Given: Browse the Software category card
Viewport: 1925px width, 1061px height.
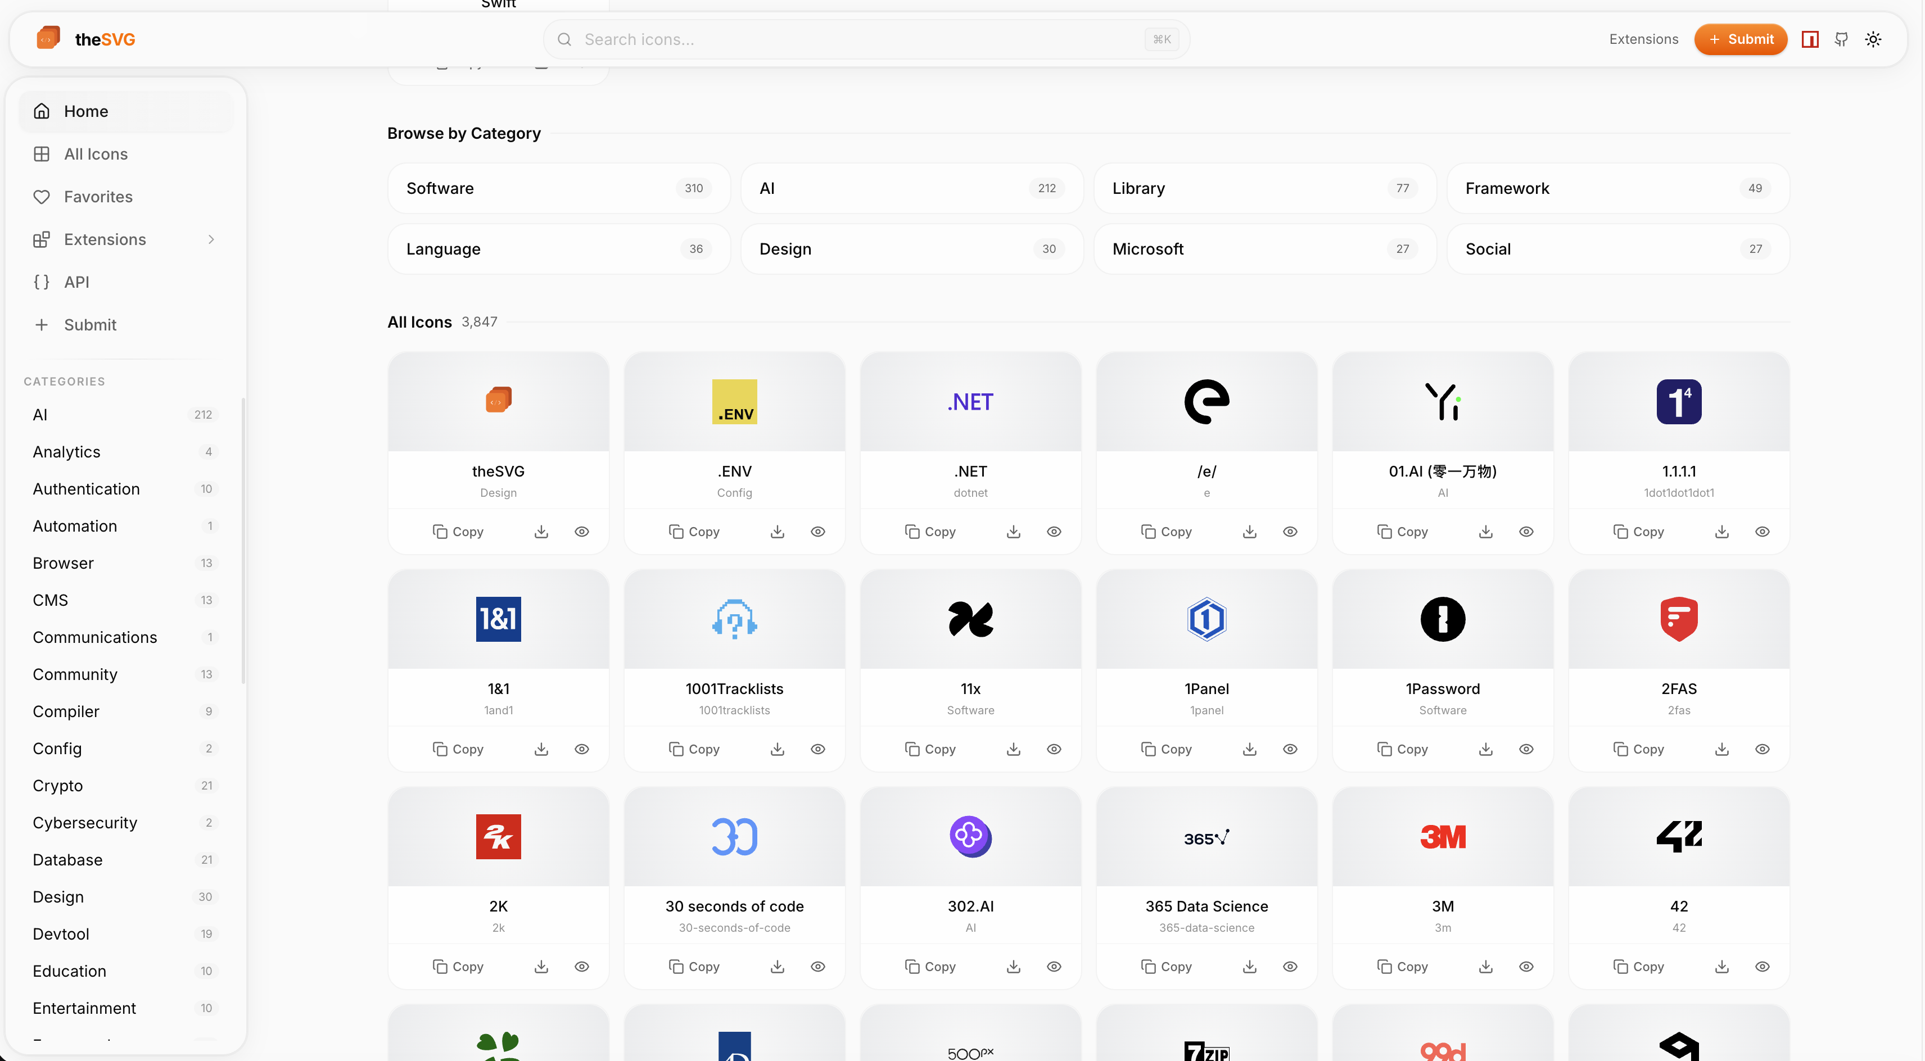Looking at the screenshot, I should 558,188.
